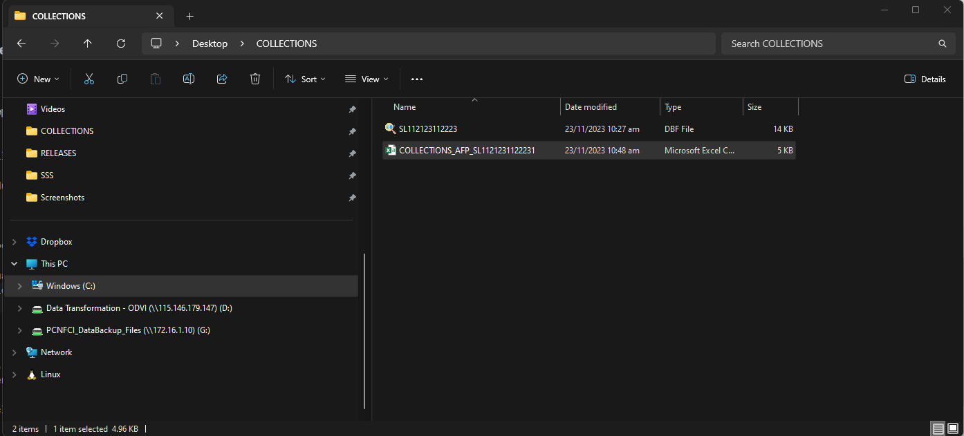Expand the Dropbox tree node
964x436 pixels.
pyautogui.click(x=15, y=242)
